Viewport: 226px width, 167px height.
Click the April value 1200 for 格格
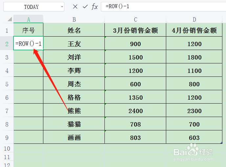pos(194,97)
